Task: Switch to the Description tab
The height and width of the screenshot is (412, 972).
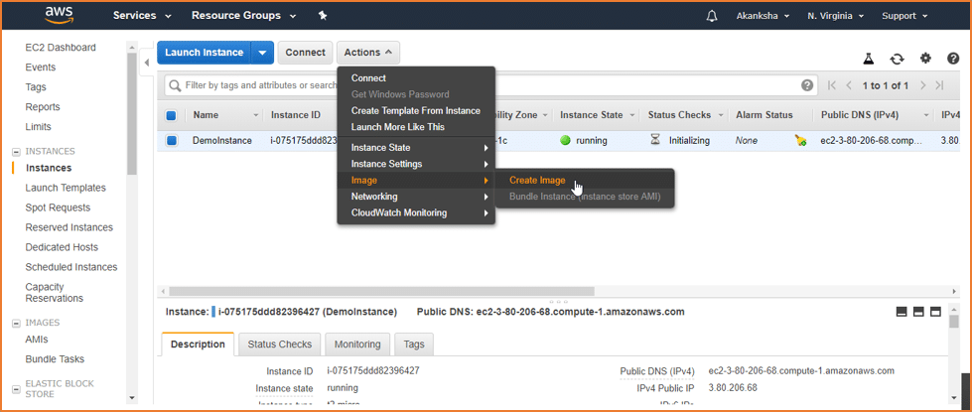Action: coord(198,344)
